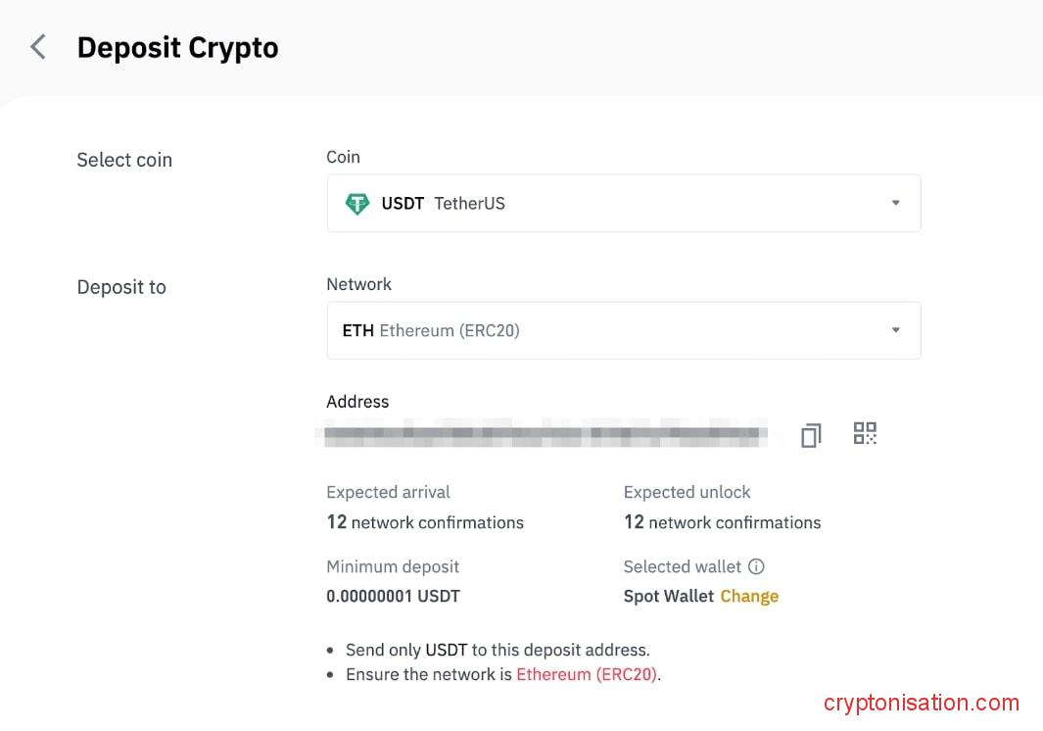
Task: Click Expected unlock confirmations text
Action: [x=722, y=522]
